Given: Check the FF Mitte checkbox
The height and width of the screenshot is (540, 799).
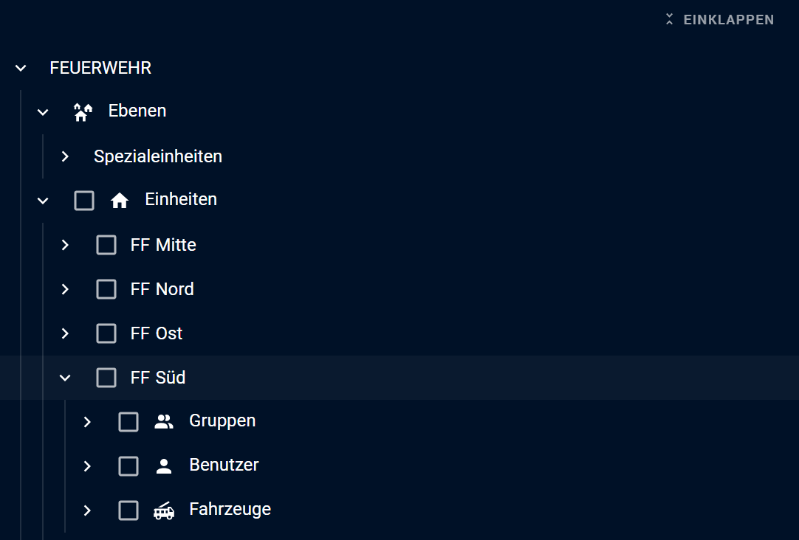Looking at the screenshot, I should (x=106, y=245).
